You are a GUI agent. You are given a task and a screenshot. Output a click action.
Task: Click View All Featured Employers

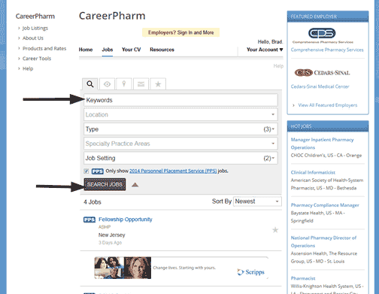coord(328,105)
